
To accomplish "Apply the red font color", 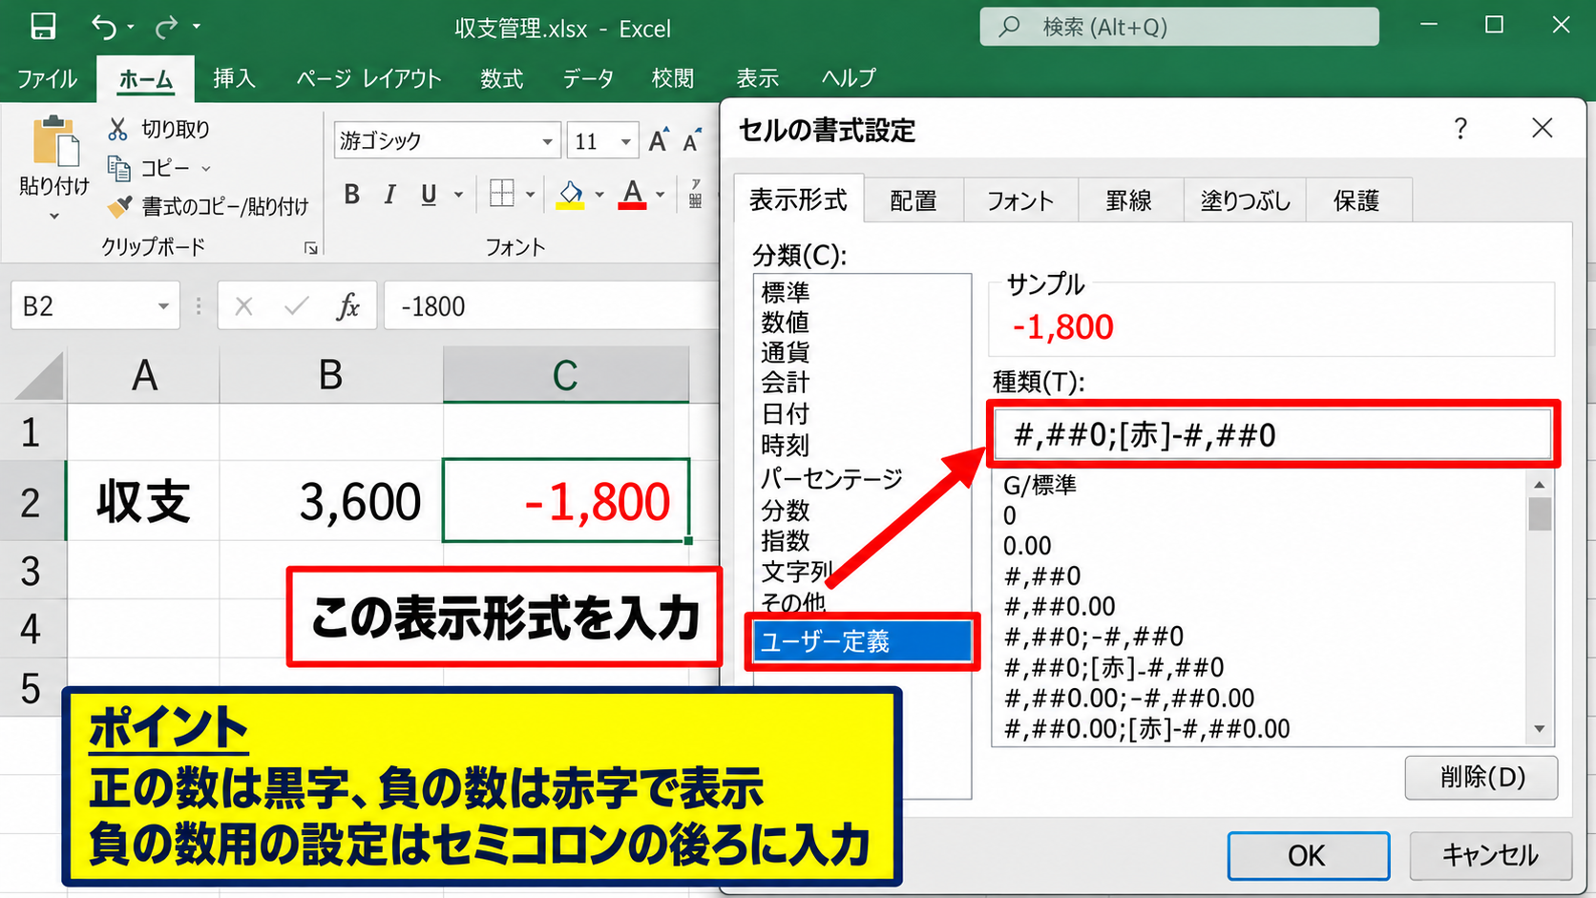I will coord(632,195).
